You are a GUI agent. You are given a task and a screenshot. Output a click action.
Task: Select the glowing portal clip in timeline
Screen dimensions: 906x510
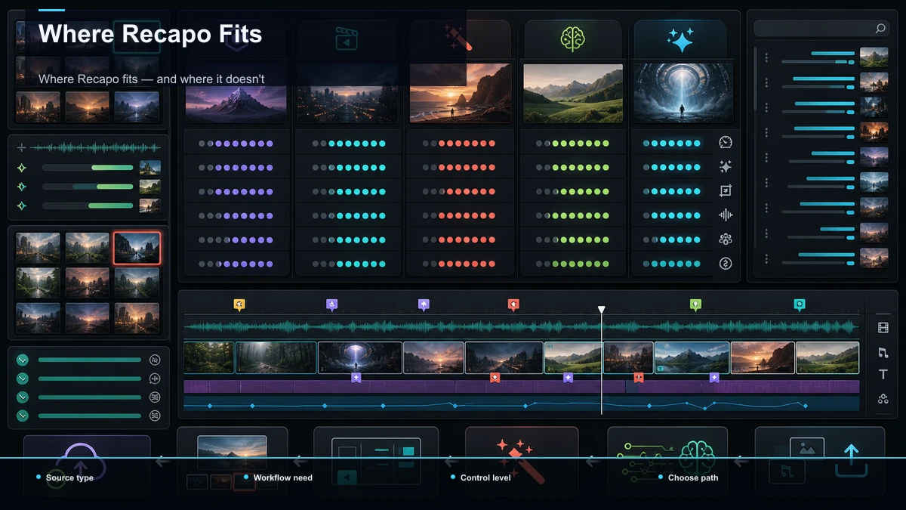coord(360,357)
